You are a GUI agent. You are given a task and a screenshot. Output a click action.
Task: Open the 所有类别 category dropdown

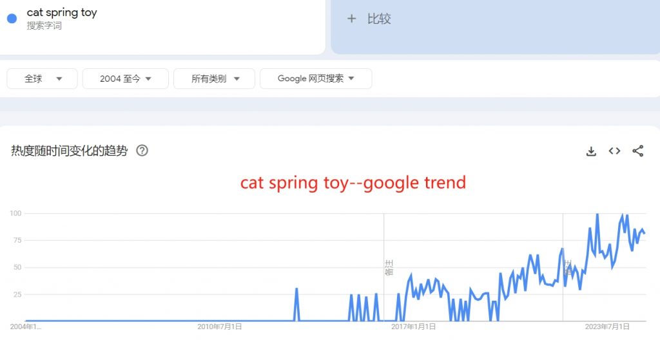pyautogui.click(x=214, y=79)
